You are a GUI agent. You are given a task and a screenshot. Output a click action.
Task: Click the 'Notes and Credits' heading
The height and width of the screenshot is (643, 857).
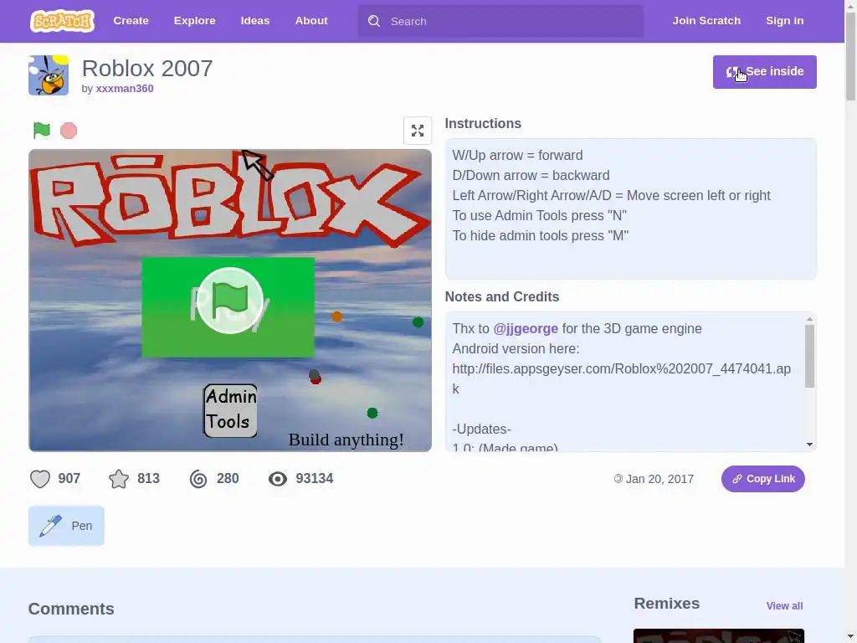click(502, 297)
